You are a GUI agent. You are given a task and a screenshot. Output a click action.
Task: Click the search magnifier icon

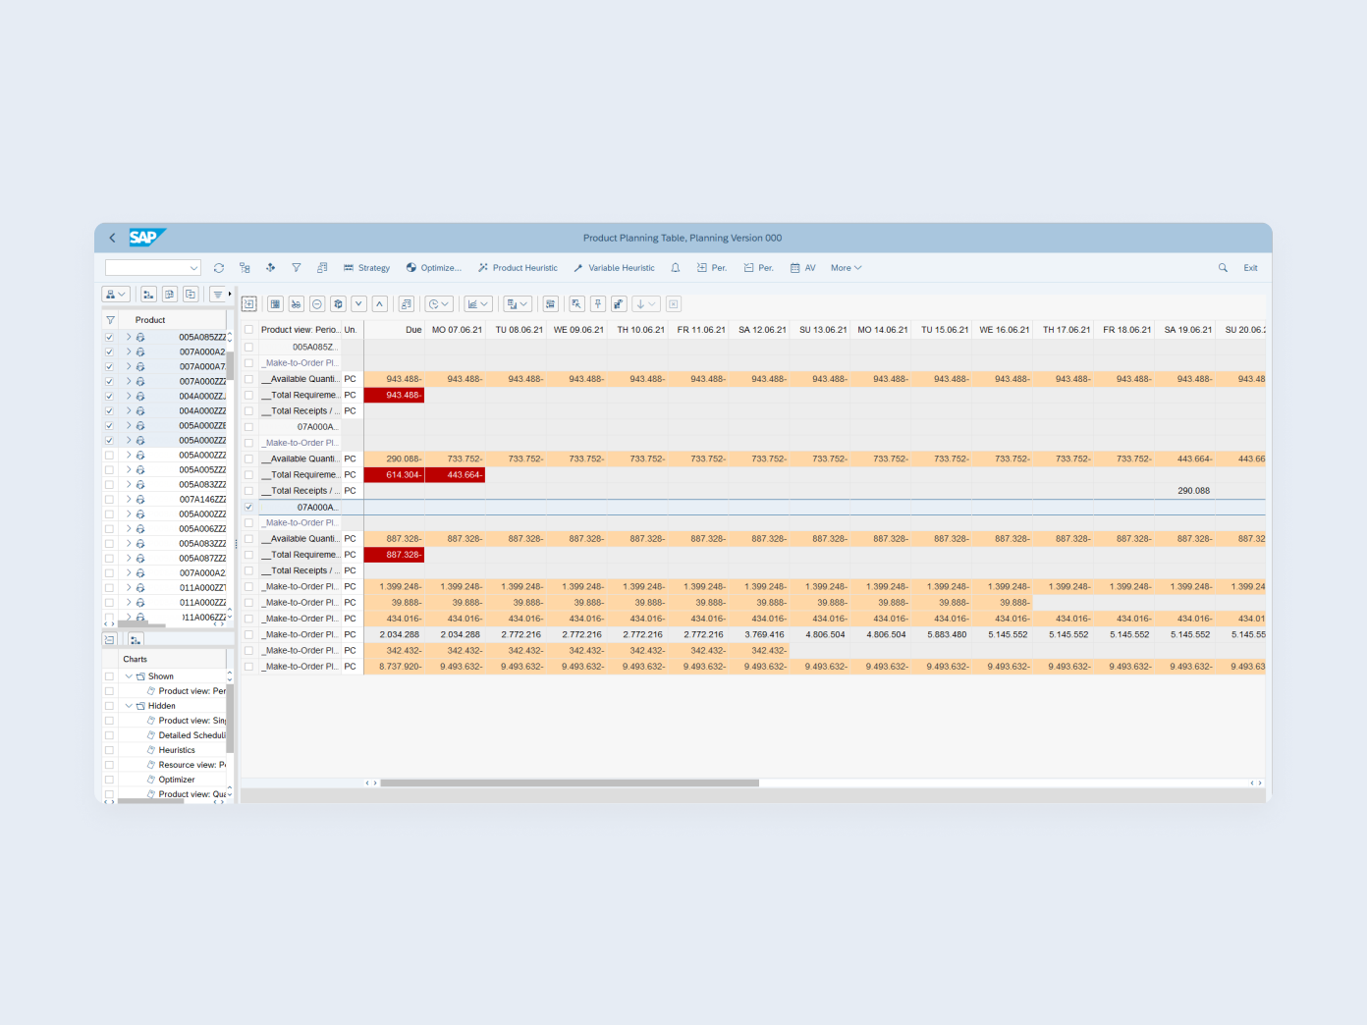tap(1223, 268)
